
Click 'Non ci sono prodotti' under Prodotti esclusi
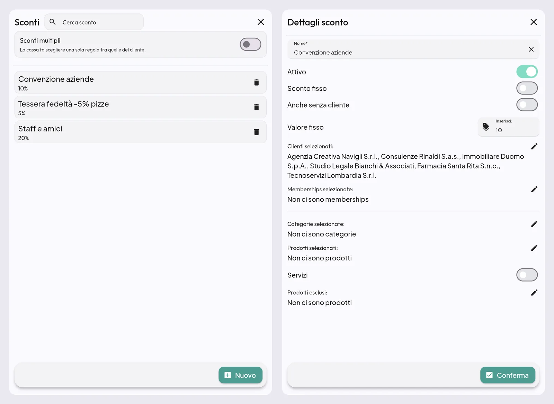[320, 303]
